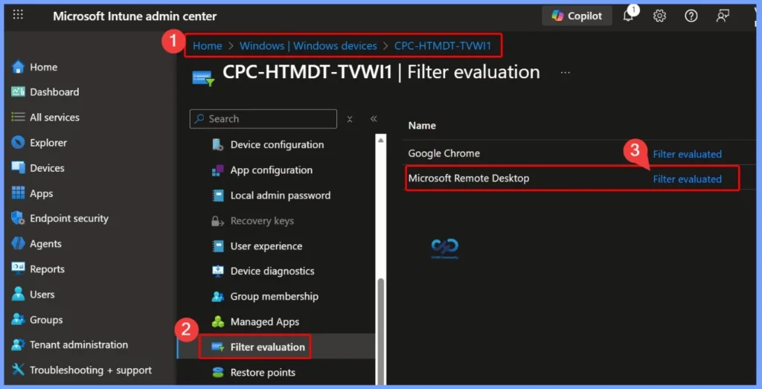
Task: Select Managed Apps menu item
Action: 265,321
